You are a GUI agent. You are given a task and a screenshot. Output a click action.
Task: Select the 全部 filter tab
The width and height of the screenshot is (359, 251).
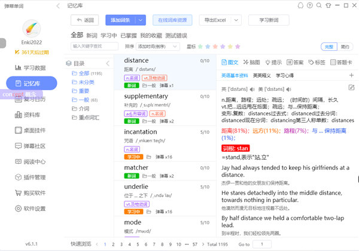click(77, 35)
